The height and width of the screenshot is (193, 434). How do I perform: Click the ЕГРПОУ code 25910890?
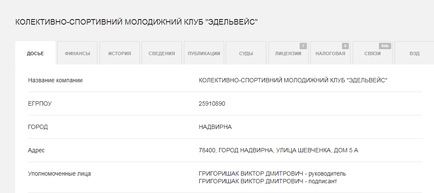212,103
